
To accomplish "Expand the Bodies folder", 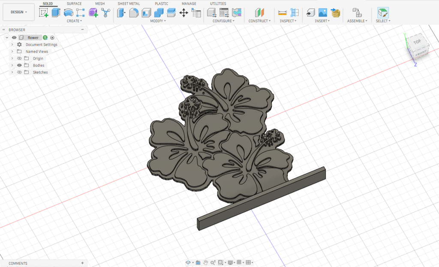I will [x=12, y=65].
